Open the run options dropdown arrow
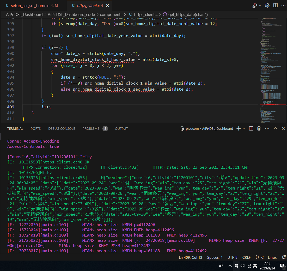 click(x=260, y=5)
